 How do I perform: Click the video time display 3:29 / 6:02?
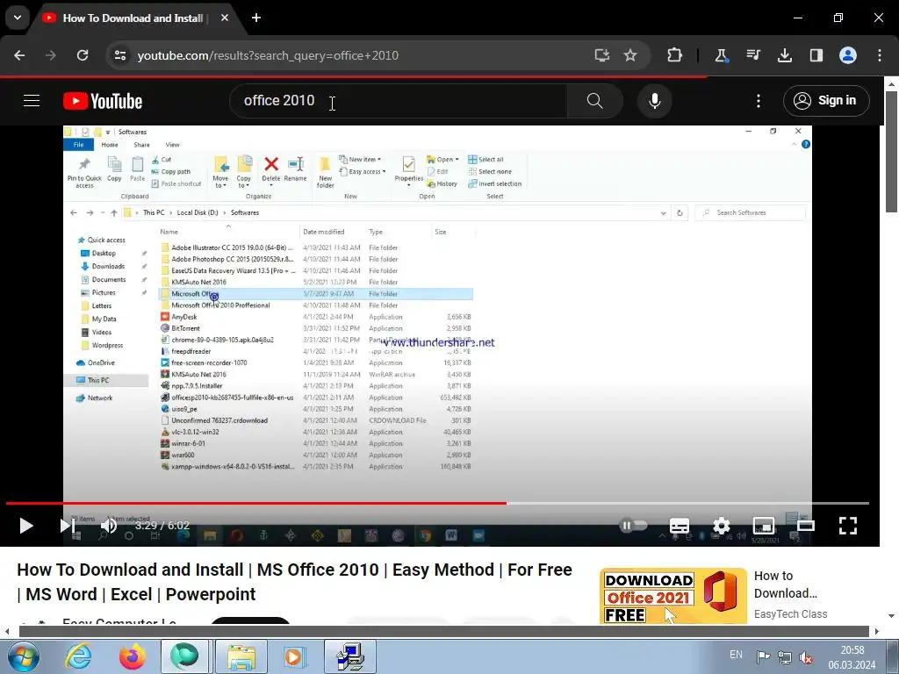[x=162, y=526]
